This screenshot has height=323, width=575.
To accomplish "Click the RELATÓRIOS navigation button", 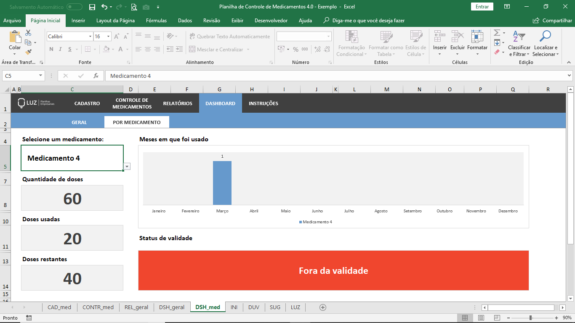I will (x=178, y=103).
